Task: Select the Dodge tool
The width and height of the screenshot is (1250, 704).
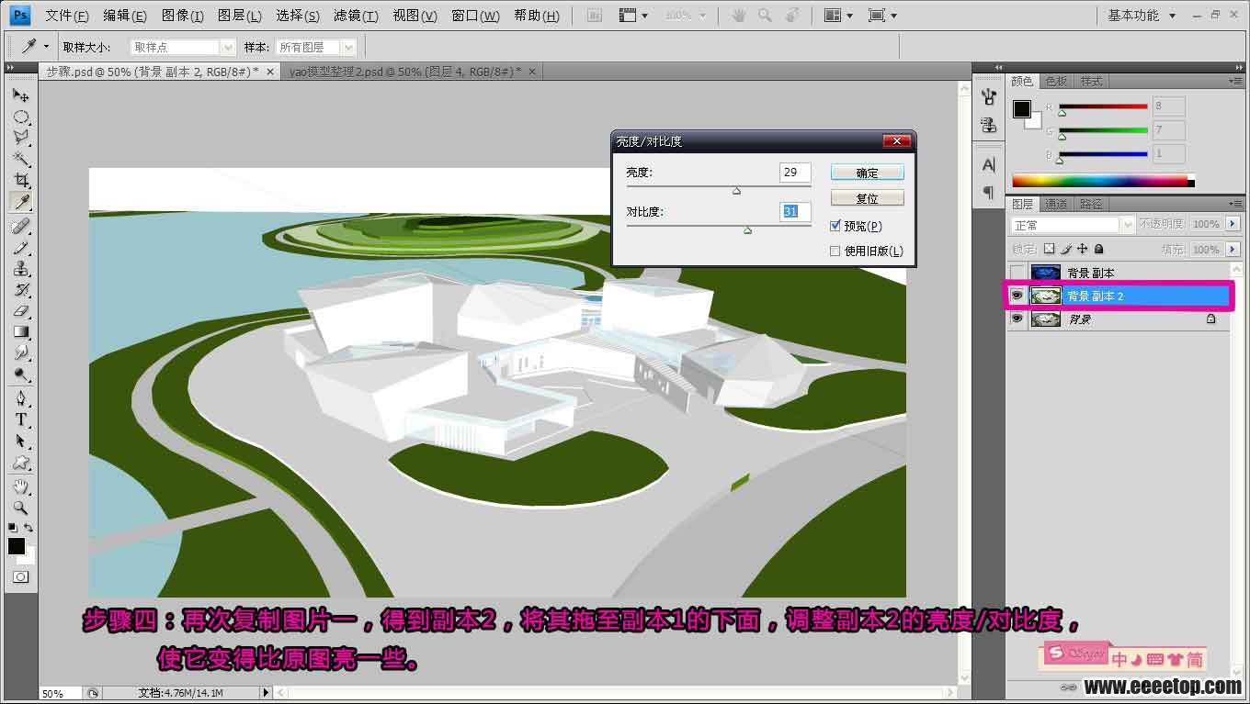Action: 20,374
